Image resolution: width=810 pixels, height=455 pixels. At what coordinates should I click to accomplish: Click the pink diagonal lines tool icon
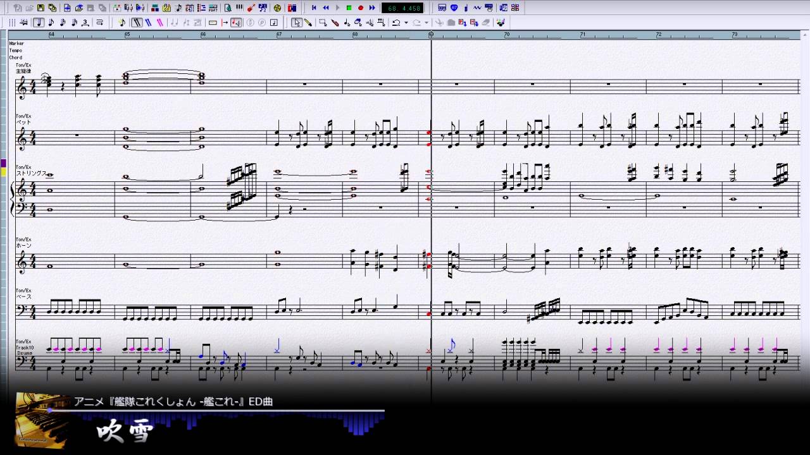[159, 23]
